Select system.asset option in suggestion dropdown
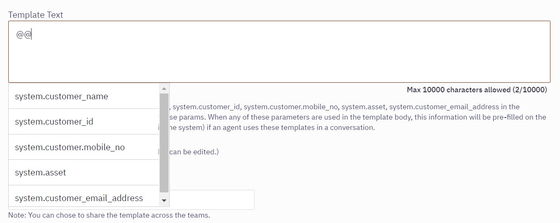The image size is (560, 223). pyautogui.click(x=83, y=173)
